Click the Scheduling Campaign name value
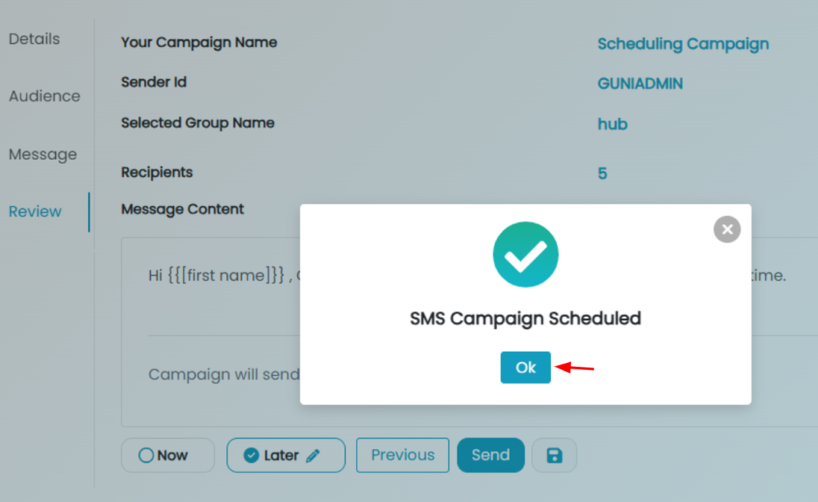This screenshot has height=502, width=818. click(x=683, y=44)
